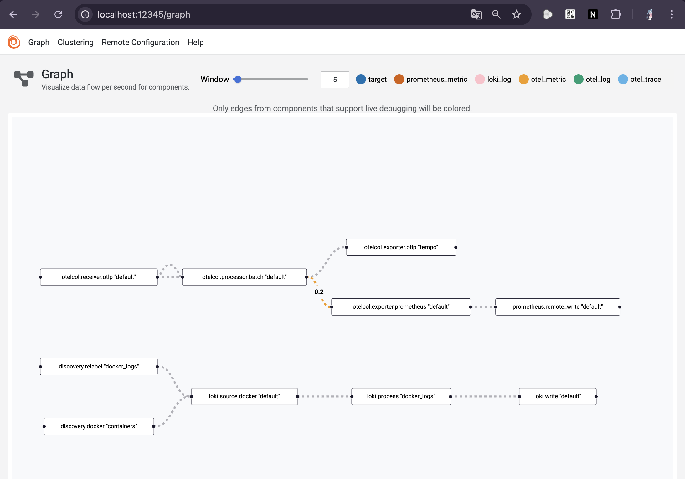Open the Help page link

195,42
